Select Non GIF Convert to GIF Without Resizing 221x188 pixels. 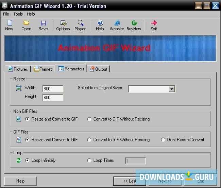click(x=118, y=119)
